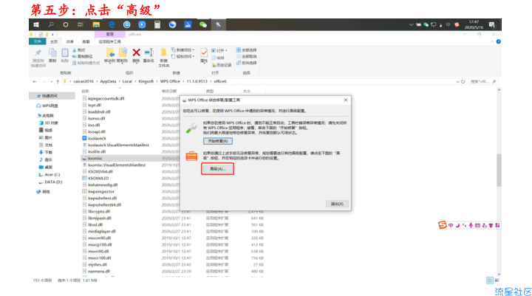Open the Application Tools (应用程序工具) tab

[x=109, y=41]
